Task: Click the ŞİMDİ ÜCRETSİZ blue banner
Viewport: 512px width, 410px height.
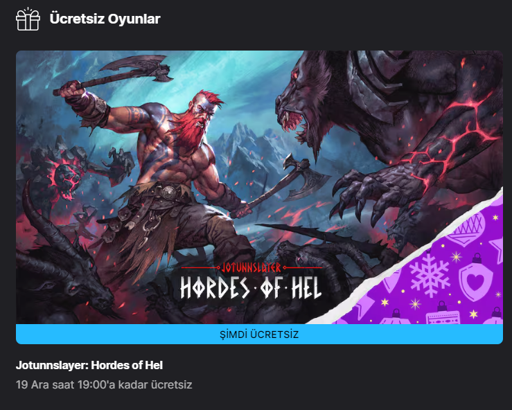Action: pos(259,335)
